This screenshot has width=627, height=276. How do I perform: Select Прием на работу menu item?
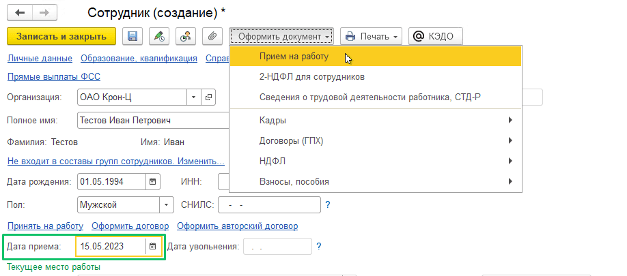point(376,57)
